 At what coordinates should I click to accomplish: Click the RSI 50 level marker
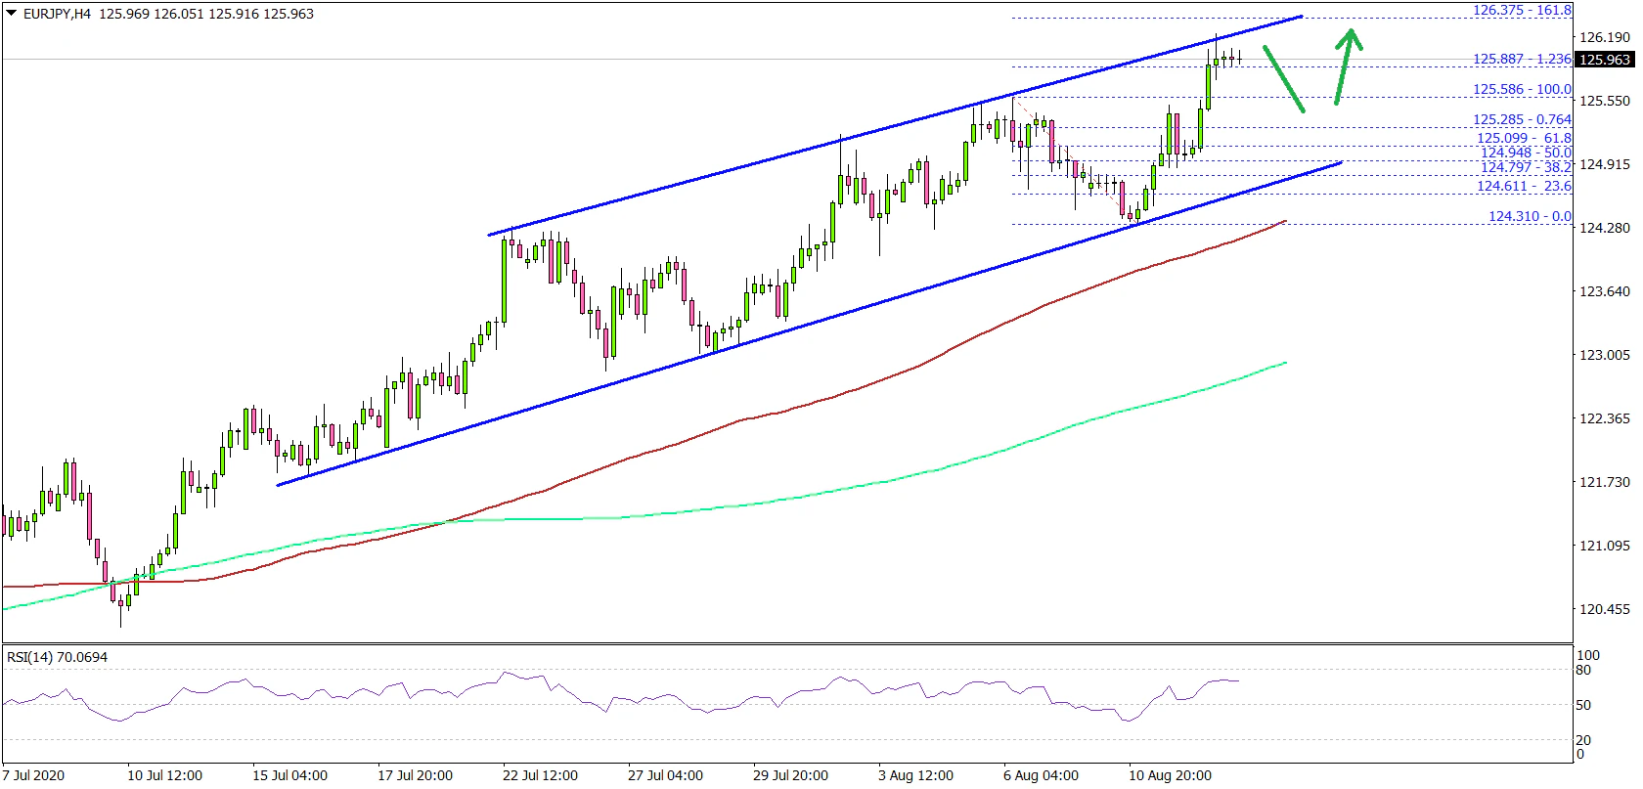coord(1583,705)
